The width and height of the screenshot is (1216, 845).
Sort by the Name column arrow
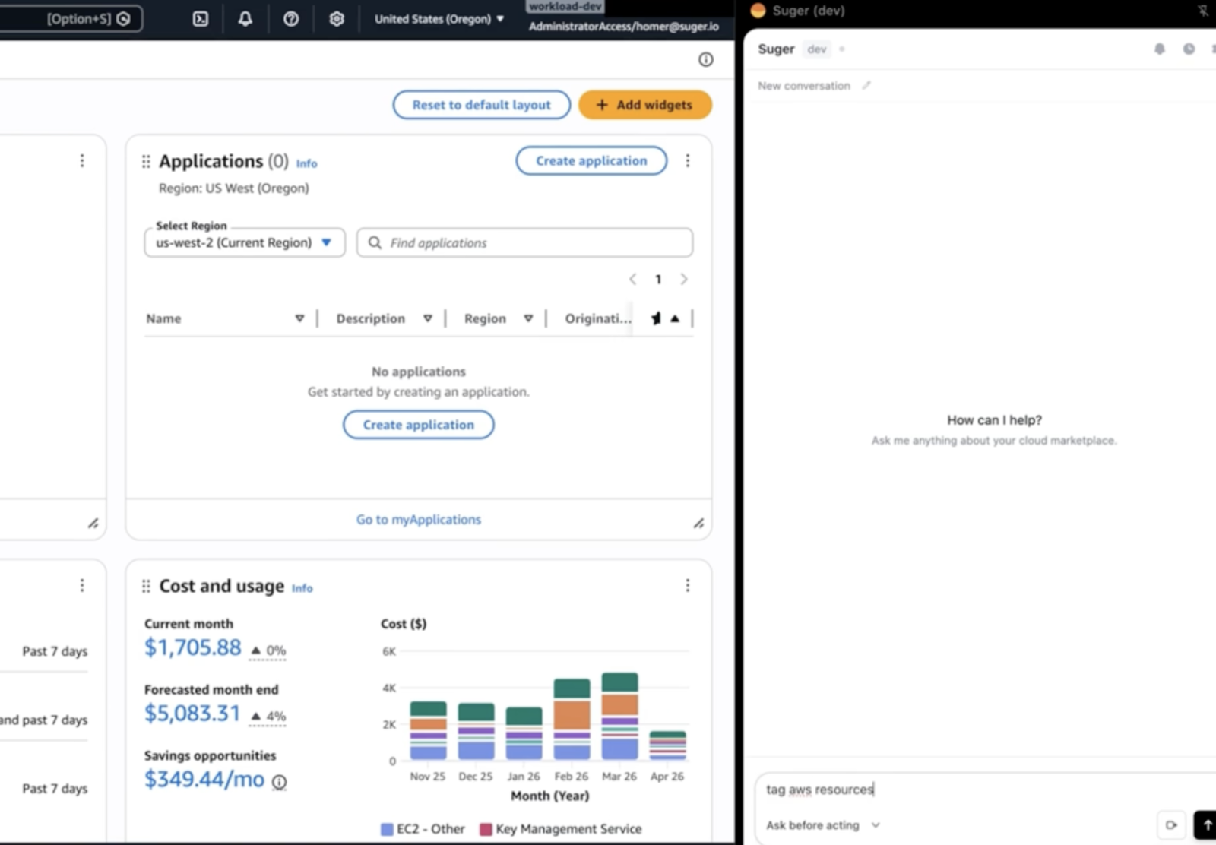299,318
